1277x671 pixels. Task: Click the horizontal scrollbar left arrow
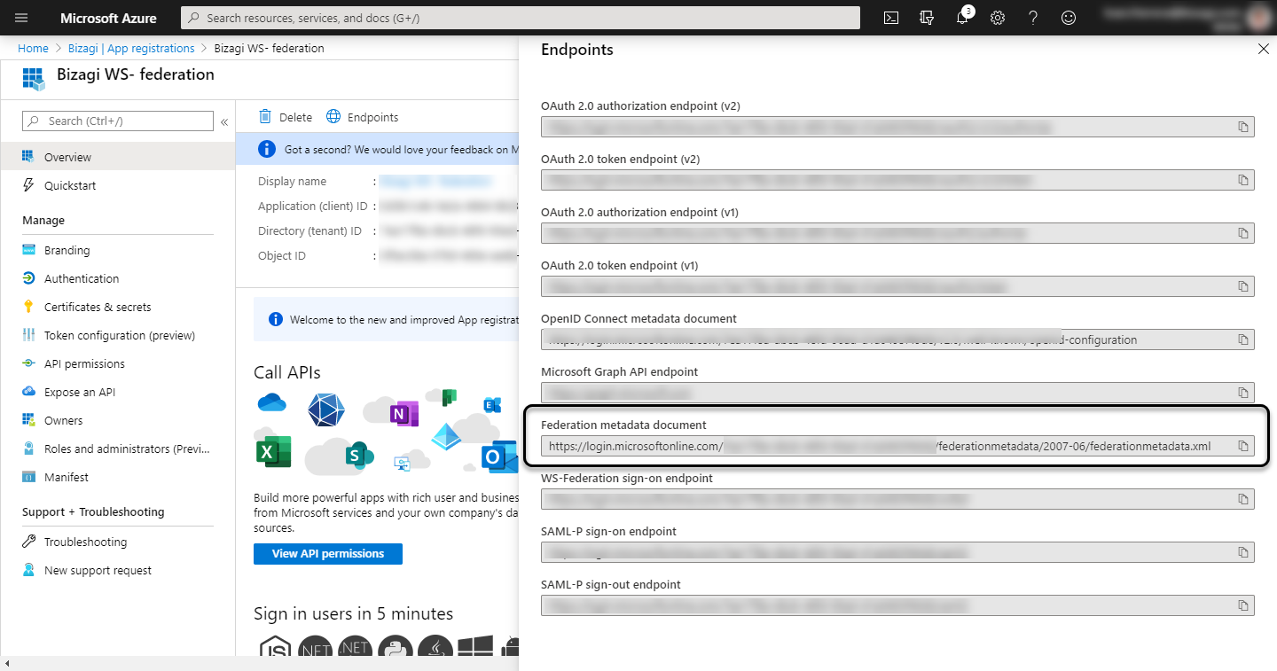7,664
